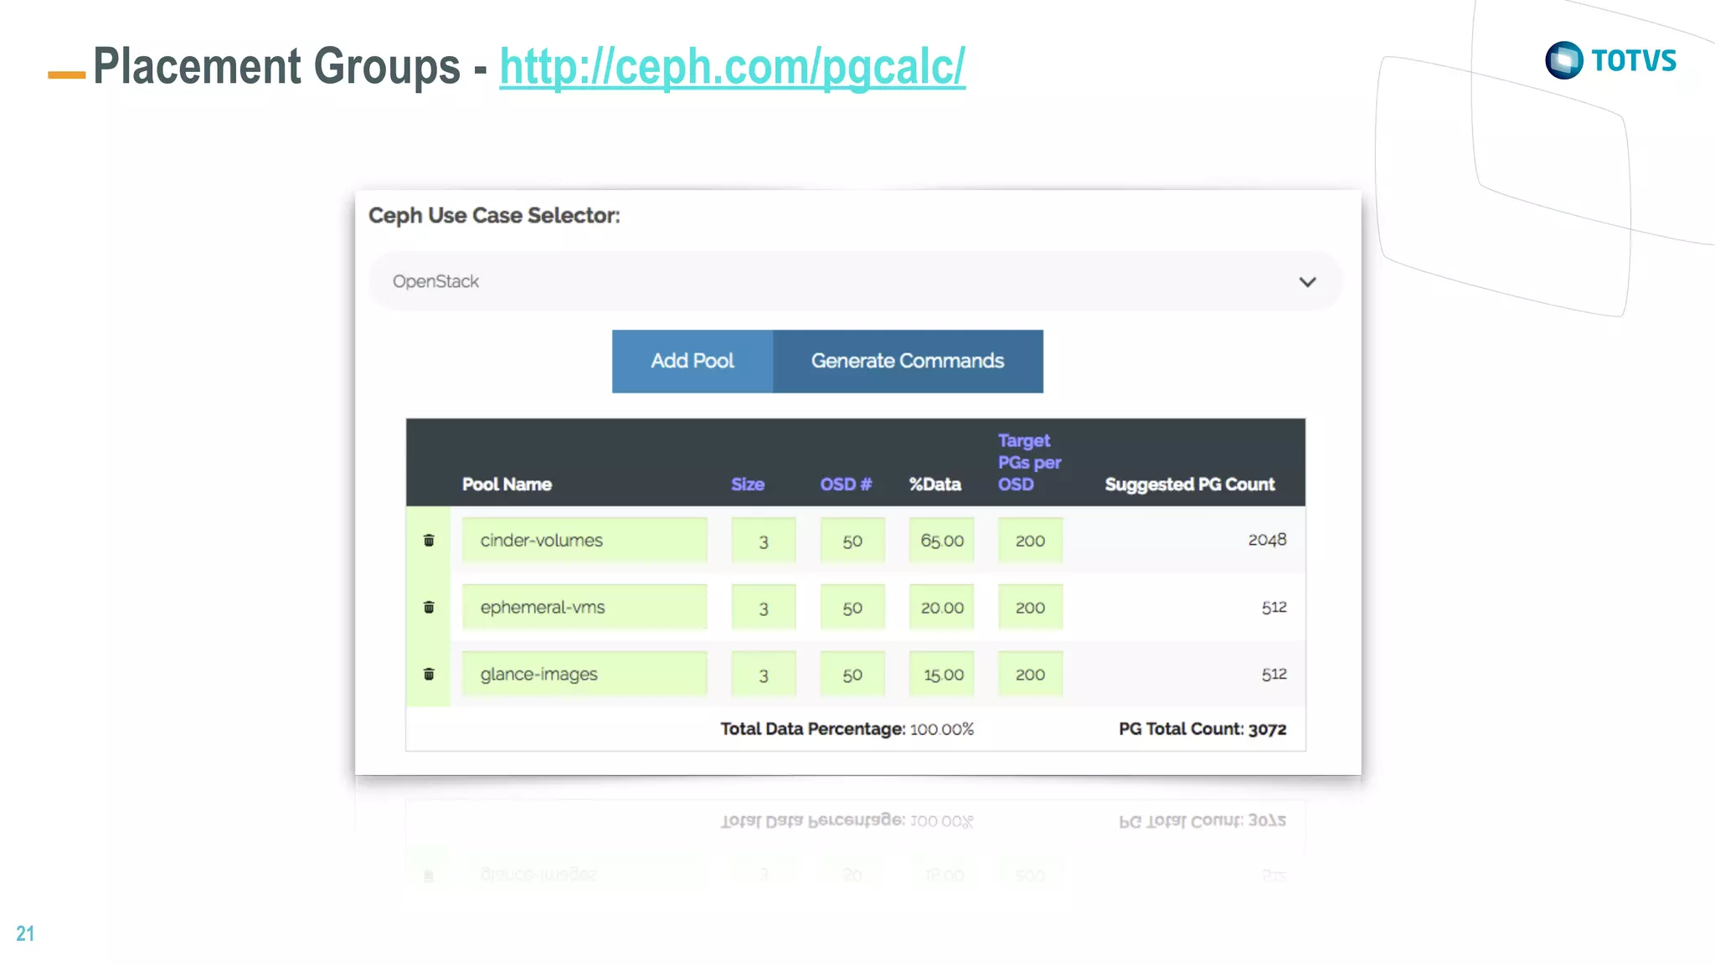Click the Size column header
Viewport: 1715px width, 965px height.
(747, 485)
